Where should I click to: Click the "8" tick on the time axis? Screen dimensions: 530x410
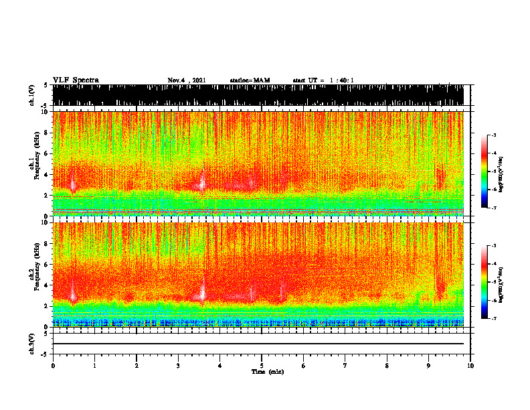(387, 366)
